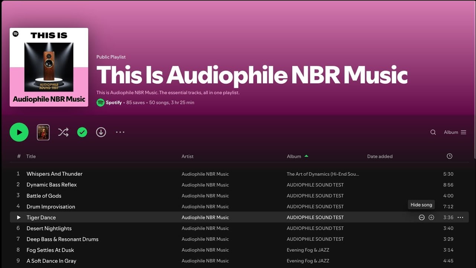
Task: Open artist link on Whispers And Thunder row
Action: tap(205, 174)
